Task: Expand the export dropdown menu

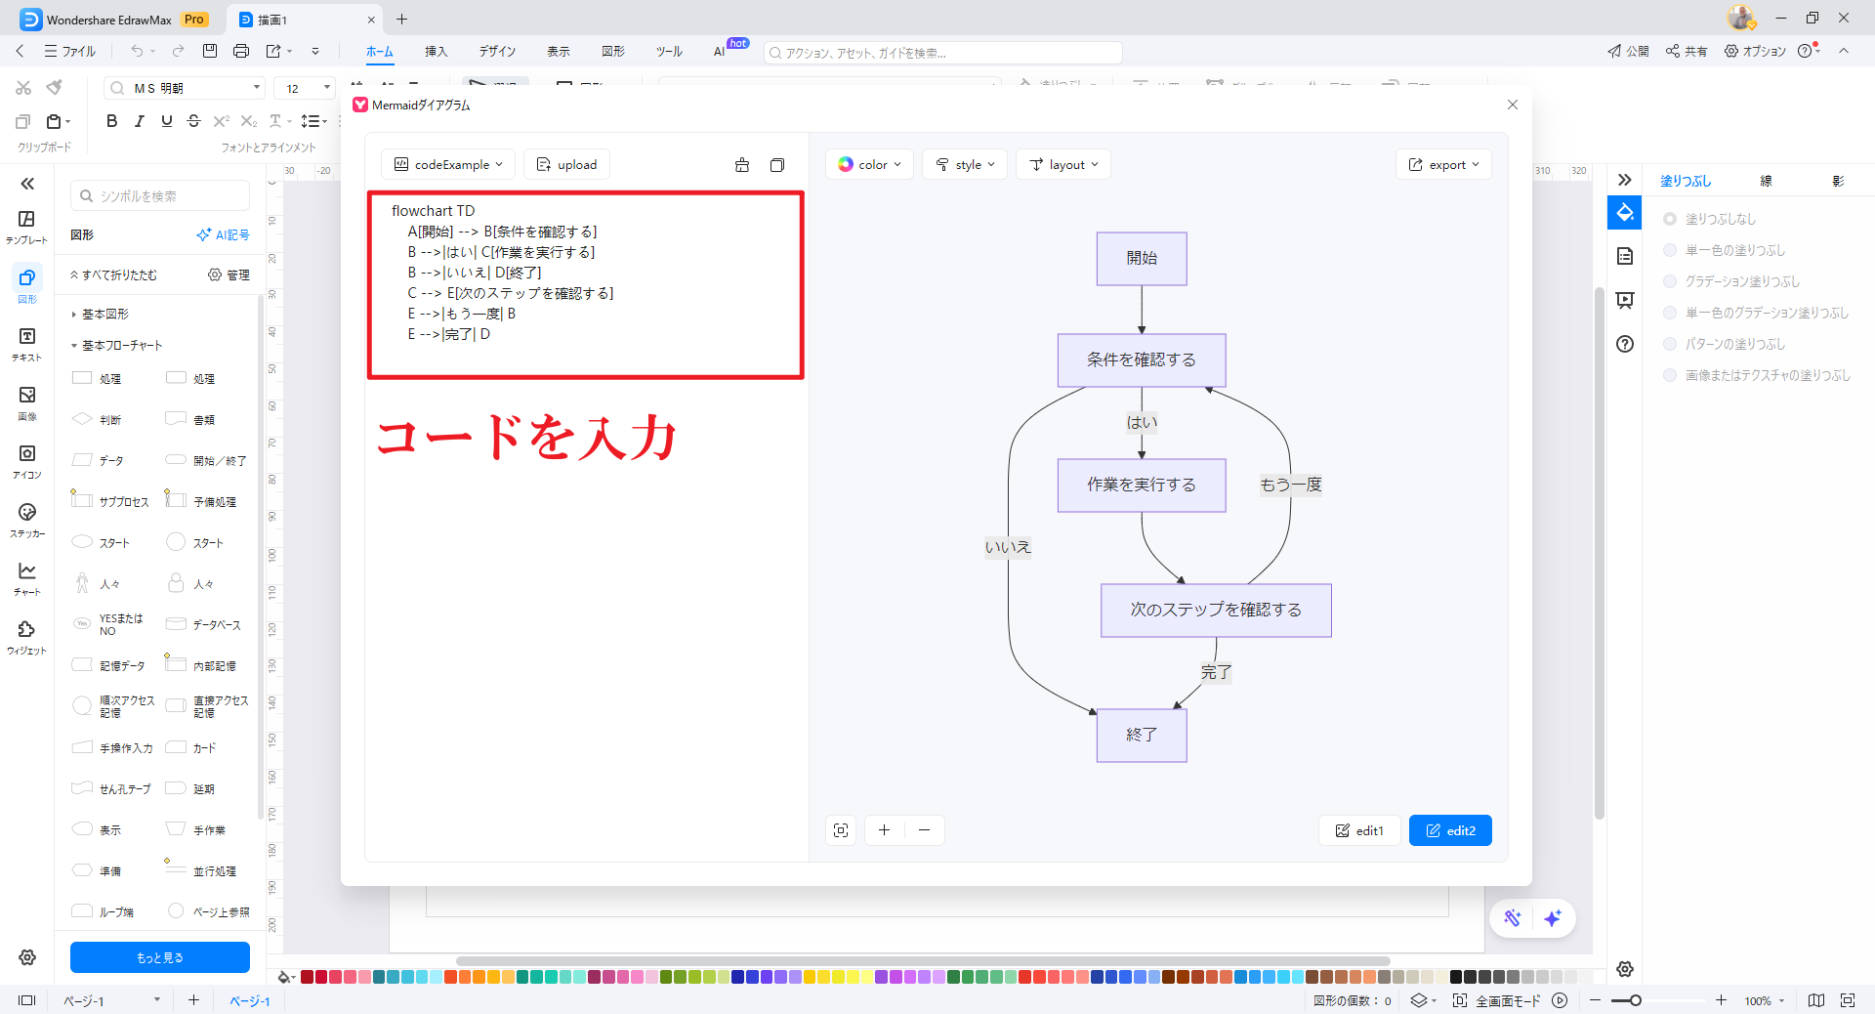Action: point(1443,165)
